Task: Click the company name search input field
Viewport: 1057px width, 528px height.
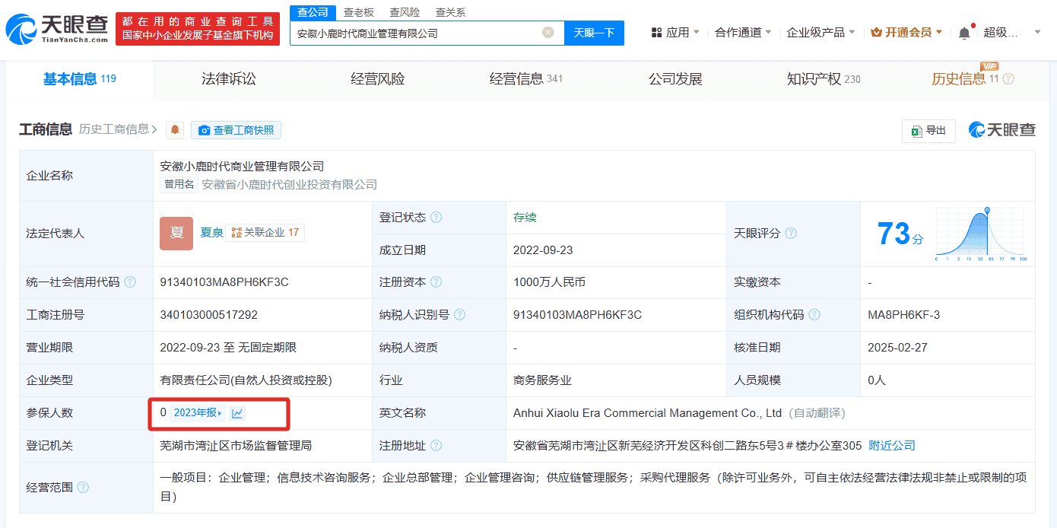Action: click(418, 33)
